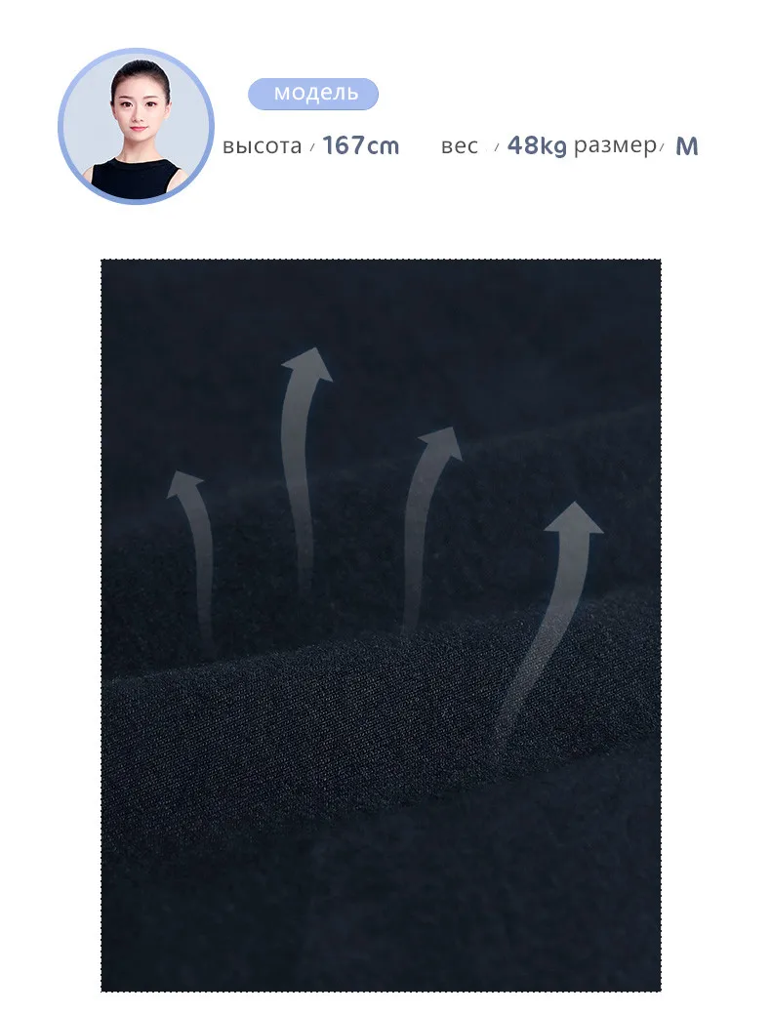Select the высота label
This screenshot has height=1014, width=771.
pyautogui.click(x=262, y=146)
